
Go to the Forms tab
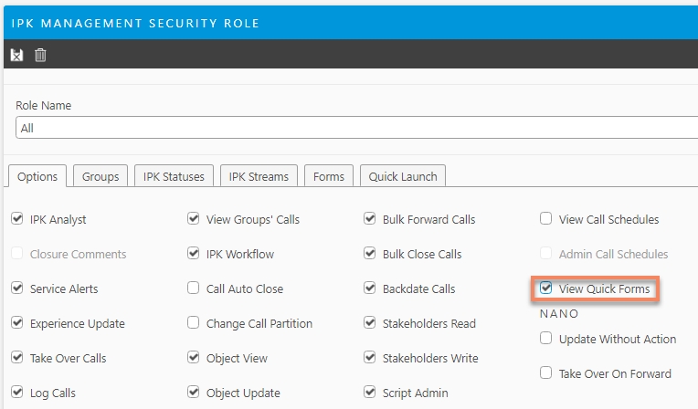coord(329,176)
